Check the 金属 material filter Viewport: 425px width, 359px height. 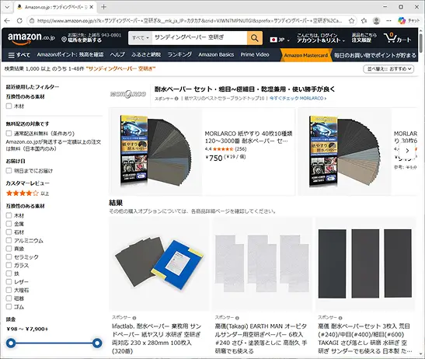pos(9,224)
